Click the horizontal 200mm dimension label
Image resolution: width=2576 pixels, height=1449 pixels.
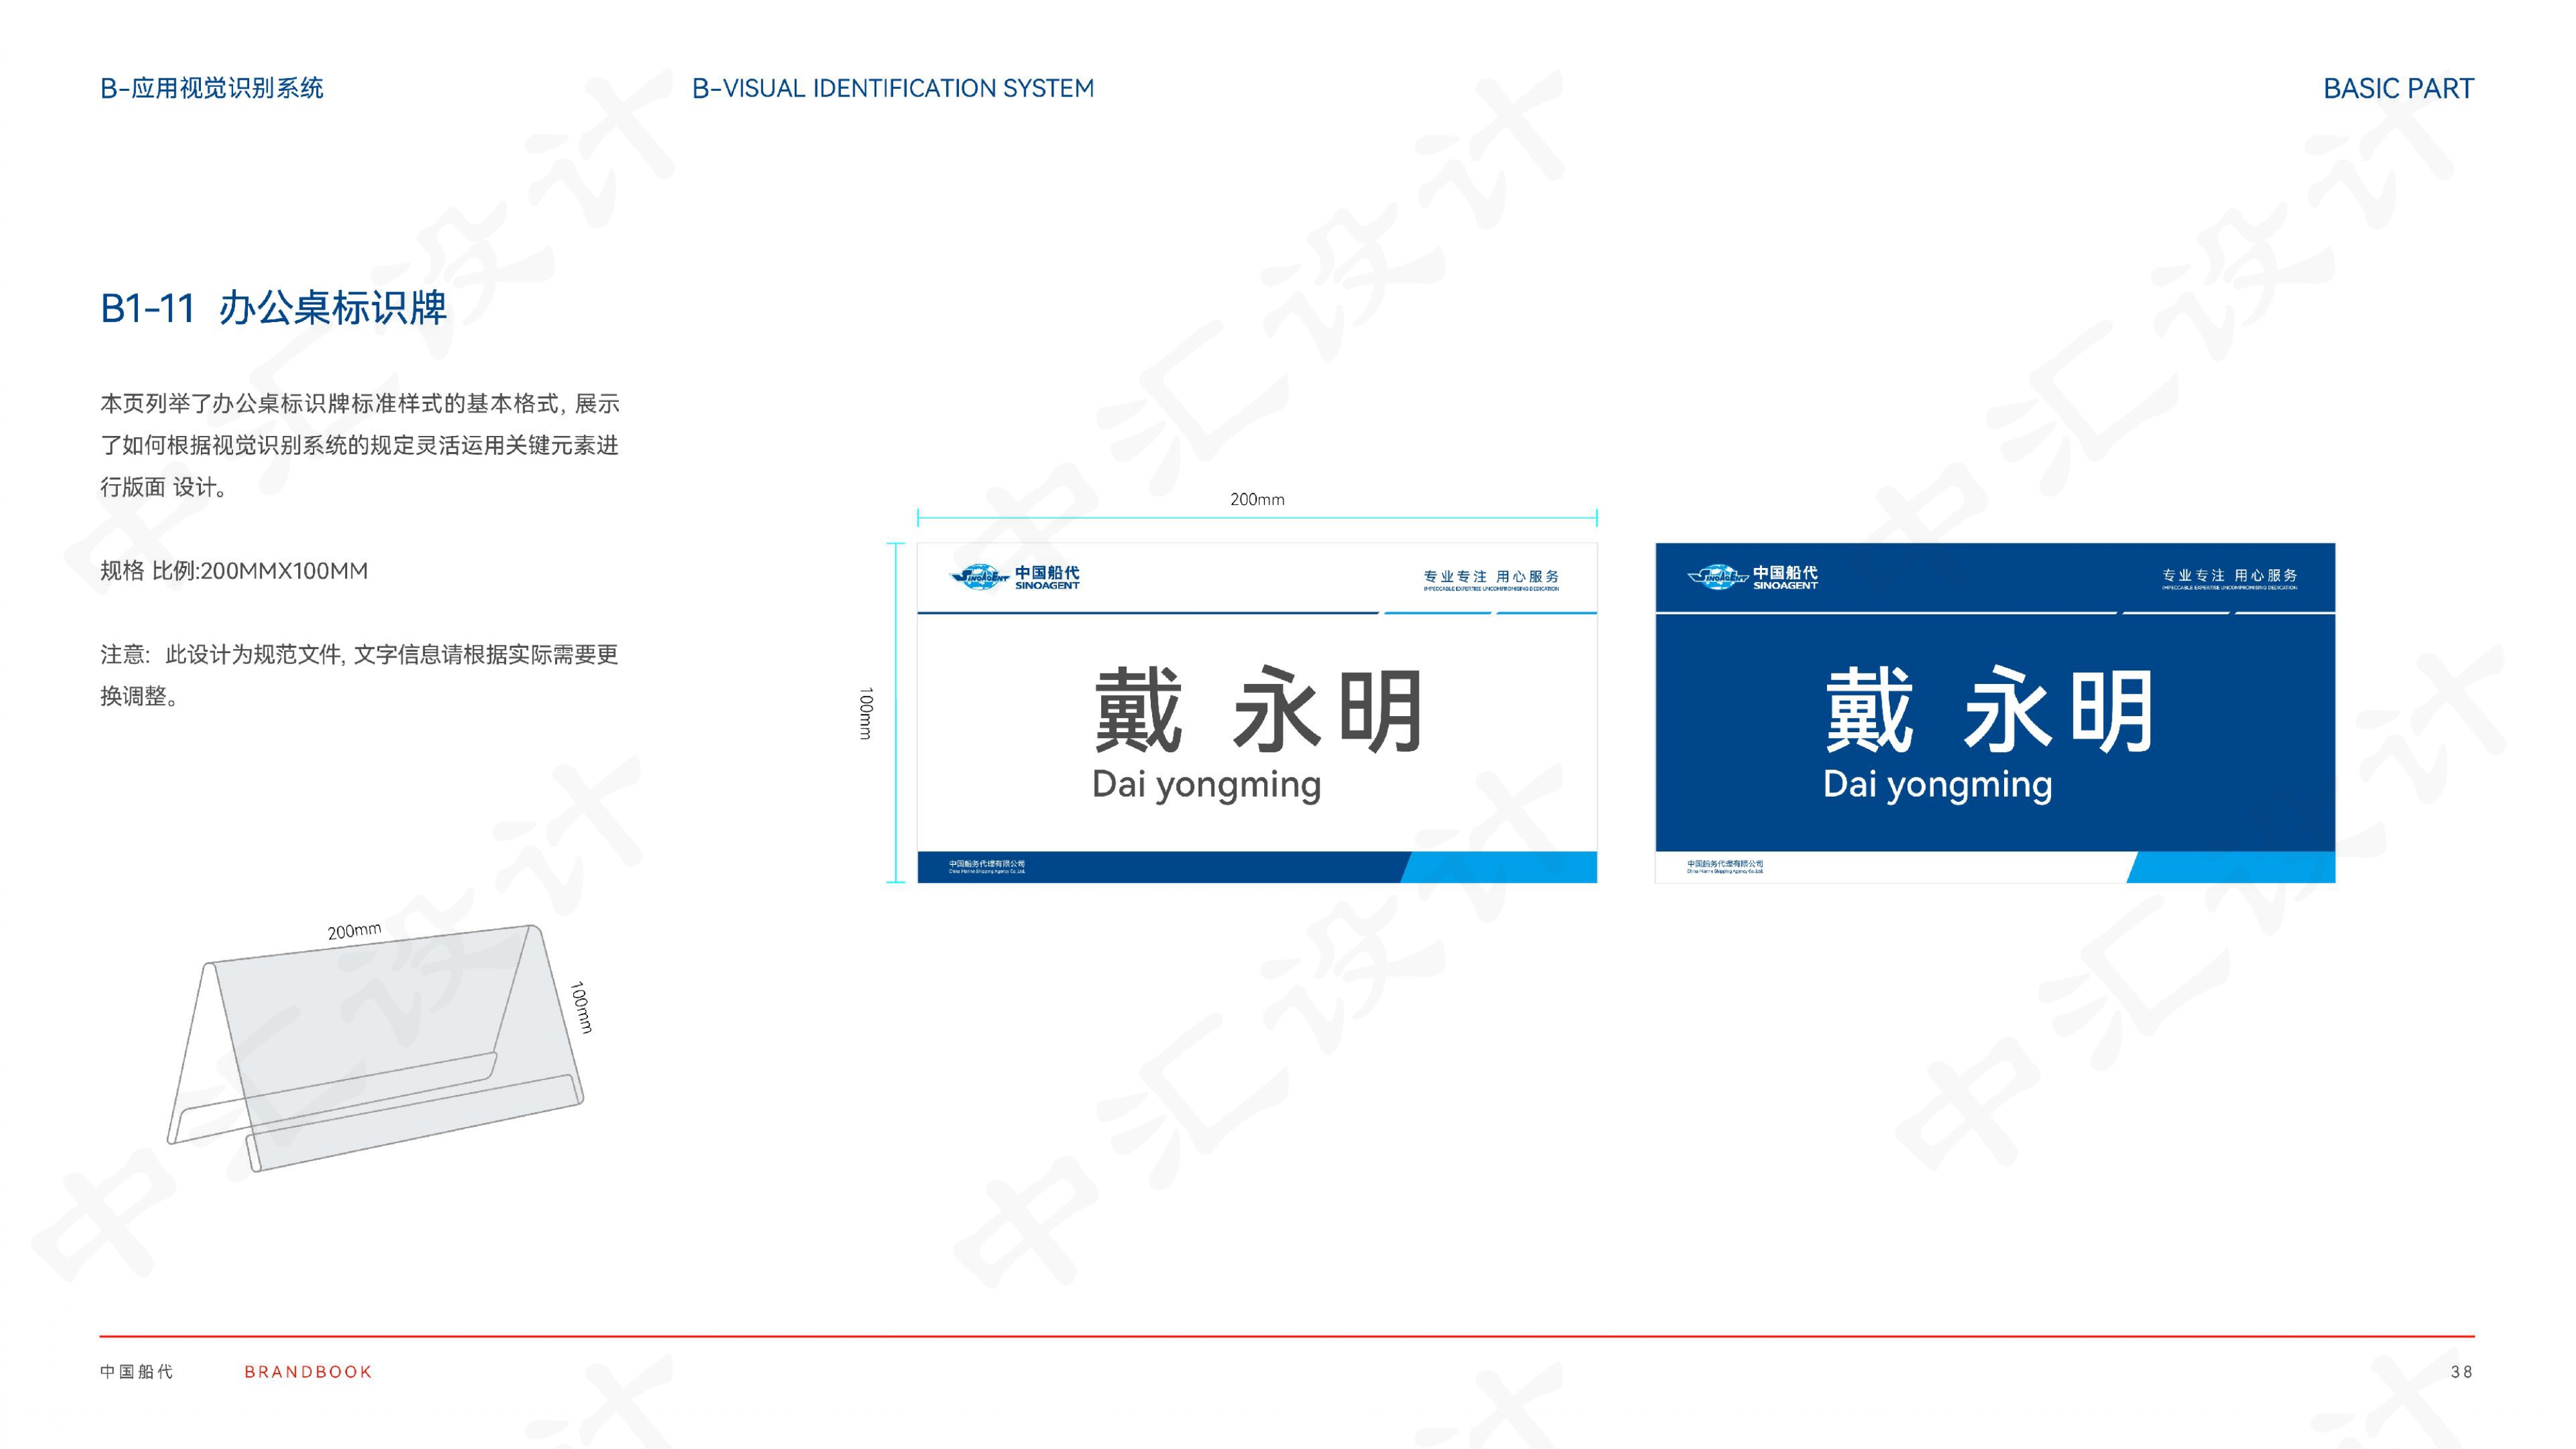1257,499
